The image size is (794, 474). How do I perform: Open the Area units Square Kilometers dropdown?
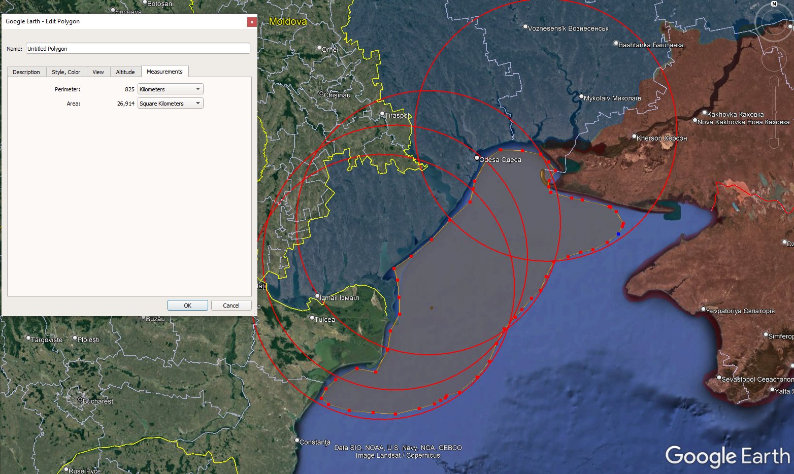pos(171,104)
